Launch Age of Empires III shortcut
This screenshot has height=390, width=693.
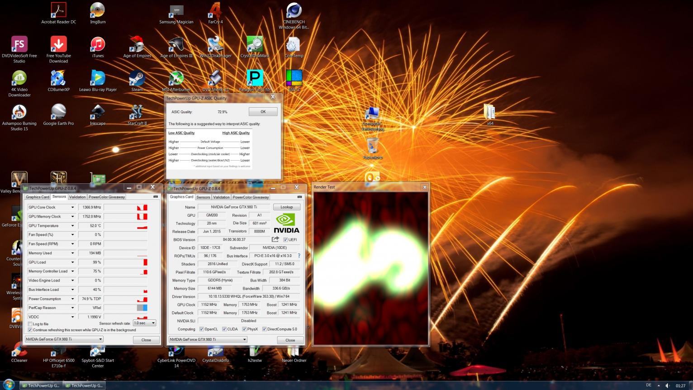(x=176, y=47)
